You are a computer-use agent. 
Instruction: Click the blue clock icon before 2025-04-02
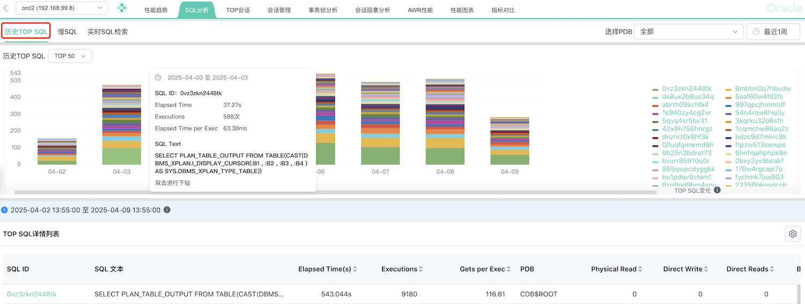tap(4, 210)
